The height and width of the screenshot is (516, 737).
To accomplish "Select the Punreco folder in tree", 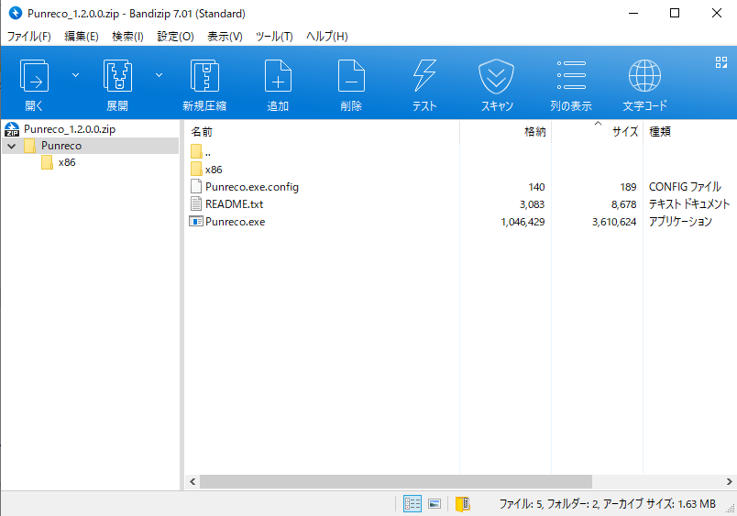I will 61,146.
